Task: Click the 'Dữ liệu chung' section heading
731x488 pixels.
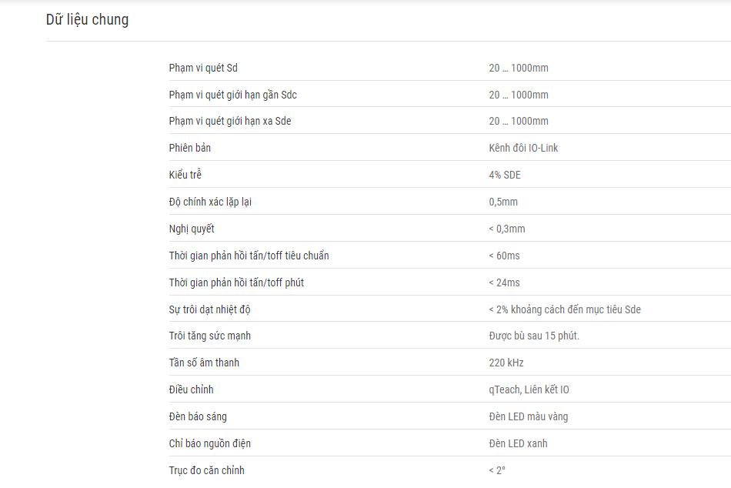Action: click(87, 19)
